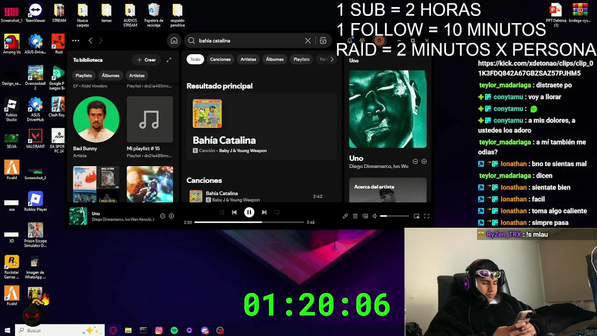Filter library by Playlists chip

pos(84,75)
